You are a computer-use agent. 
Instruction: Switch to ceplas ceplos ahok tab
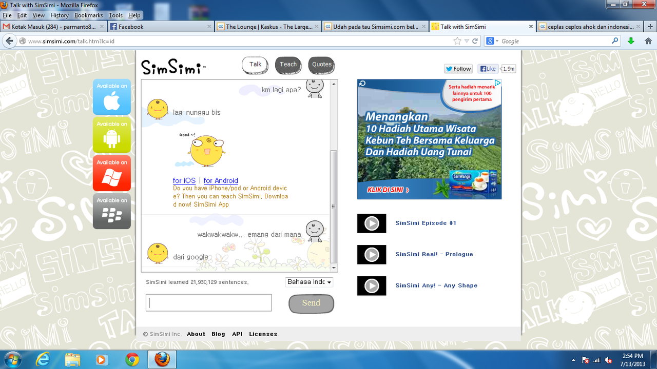point(590,27)
